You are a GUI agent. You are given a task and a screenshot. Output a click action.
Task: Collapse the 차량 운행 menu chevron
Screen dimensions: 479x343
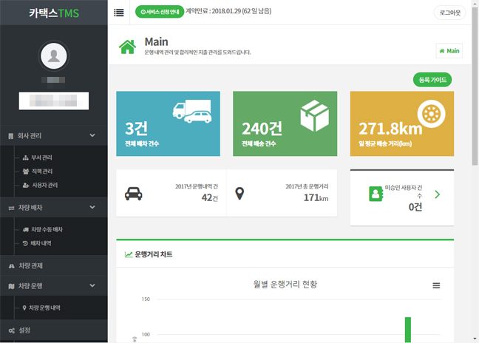pyautogui.click(x=92, y=285)
